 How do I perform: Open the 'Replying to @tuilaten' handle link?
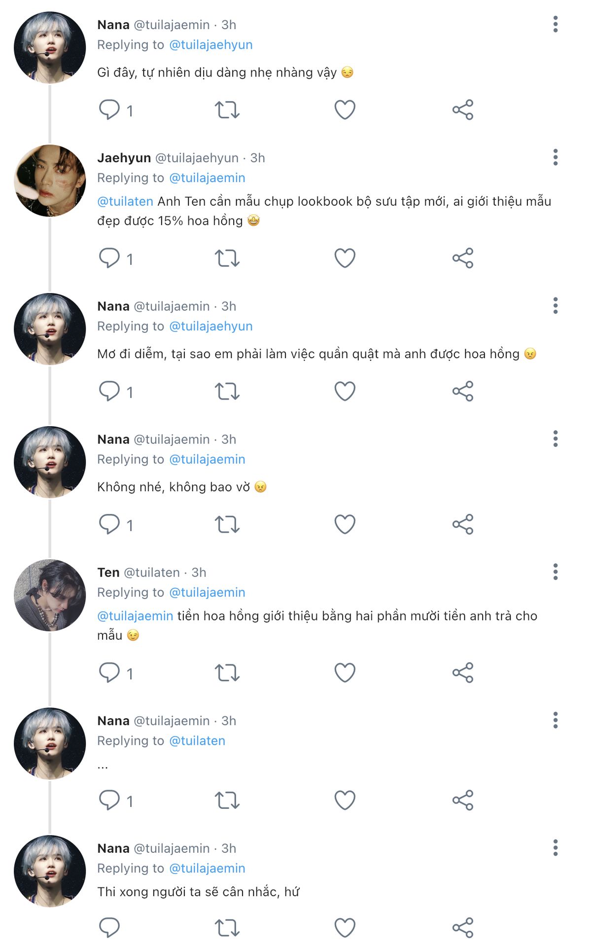(197, 741)
